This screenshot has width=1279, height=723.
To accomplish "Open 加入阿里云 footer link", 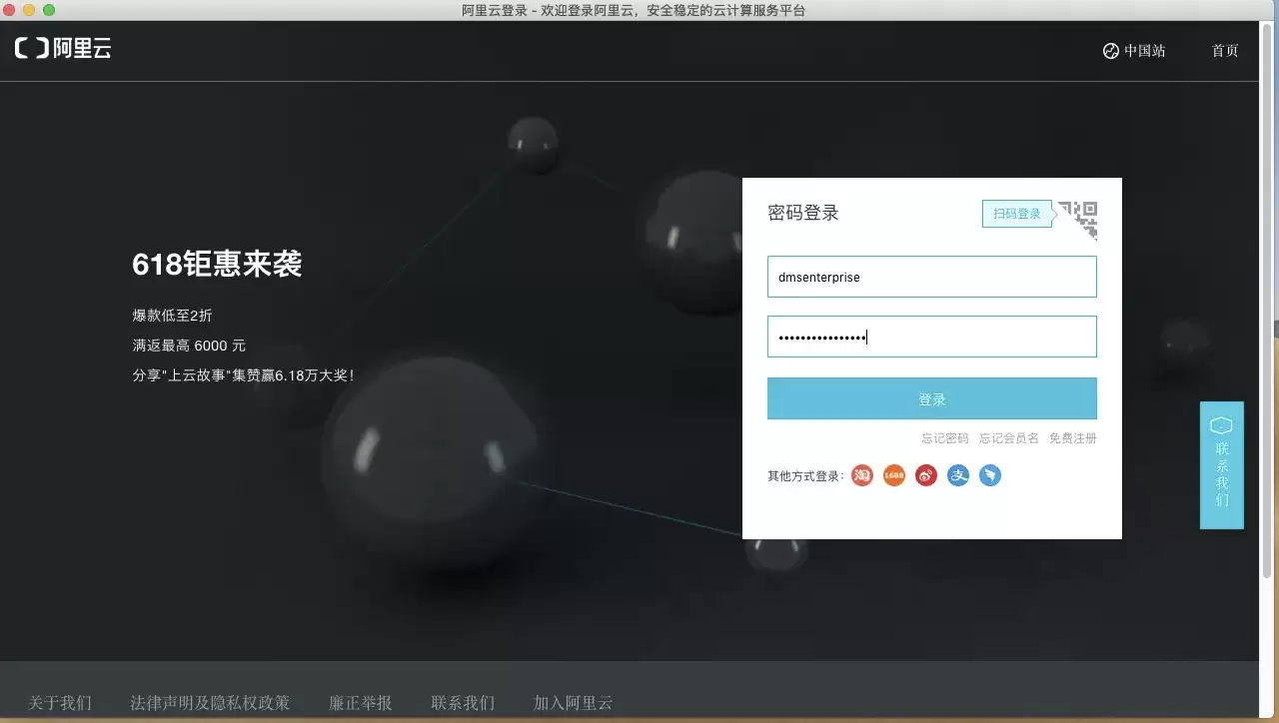I will tap(574, 703).
